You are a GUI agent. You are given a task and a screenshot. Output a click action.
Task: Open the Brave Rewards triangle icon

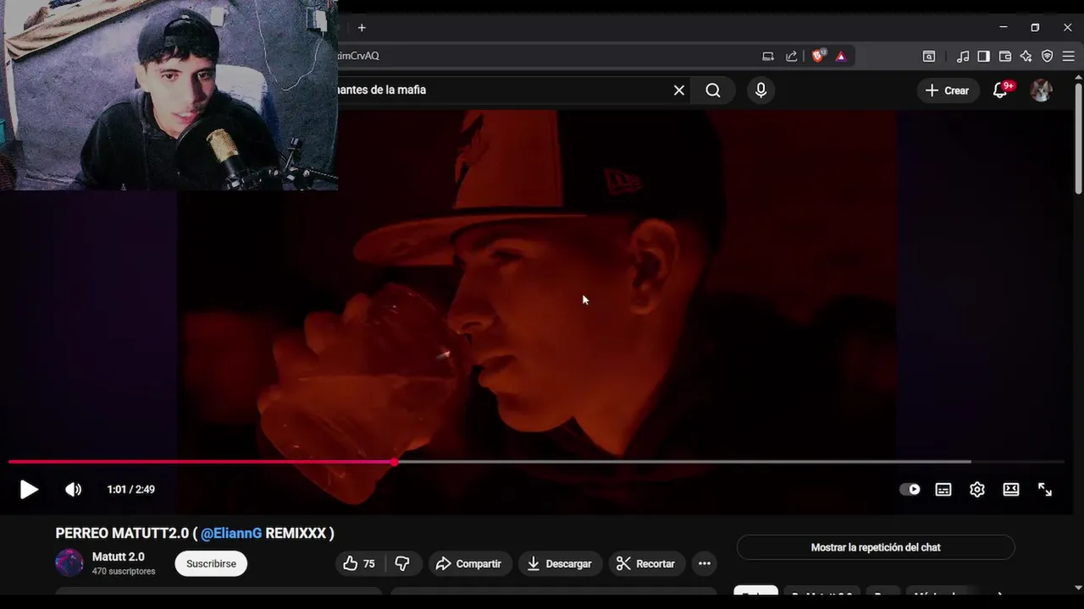tap(841, 57)
